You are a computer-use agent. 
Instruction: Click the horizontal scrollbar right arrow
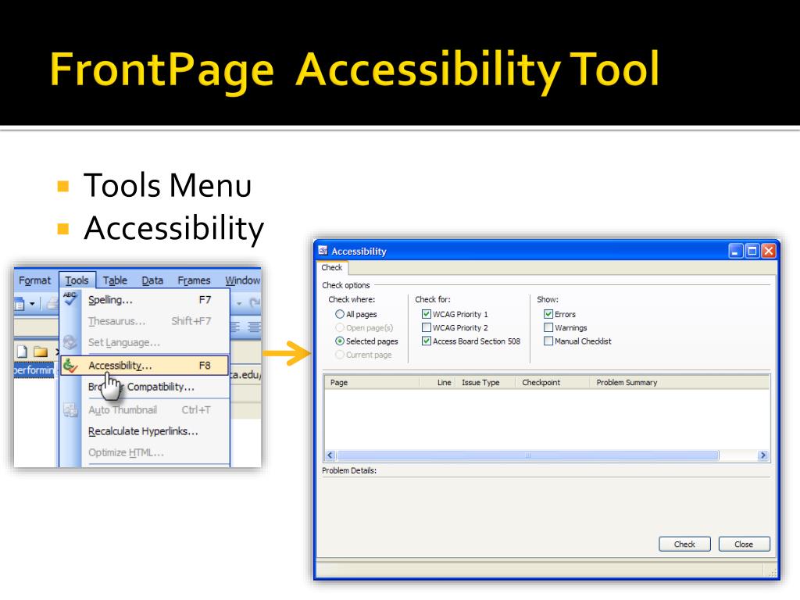(763, 455)
